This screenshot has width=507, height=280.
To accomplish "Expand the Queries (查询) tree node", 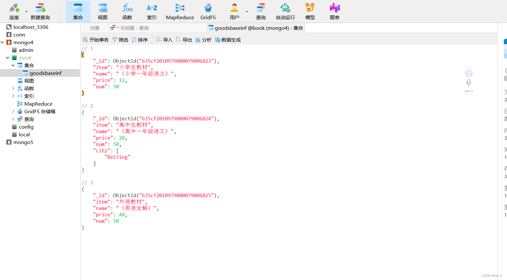I will tap(13, 119).
